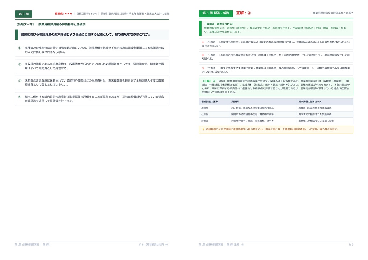Select the circled ① marker of the question choices

(20, 48)
